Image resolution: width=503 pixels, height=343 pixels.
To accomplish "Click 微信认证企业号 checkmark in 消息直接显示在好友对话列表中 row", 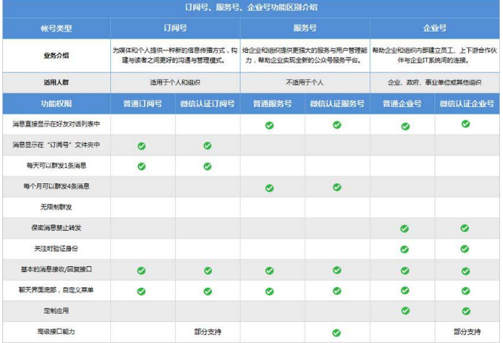I will click(x=466, y=124).
